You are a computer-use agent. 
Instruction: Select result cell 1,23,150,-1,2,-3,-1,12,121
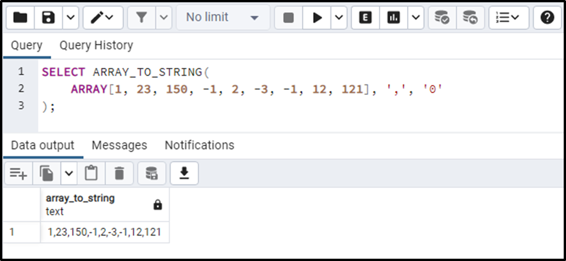click(105, 232)
